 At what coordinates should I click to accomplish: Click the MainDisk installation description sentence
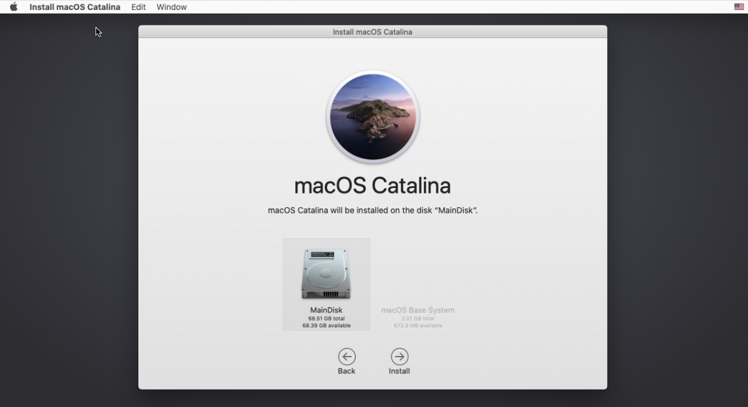click(x=372, y=210)
